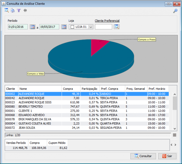182x164 pixels.
Task: Click the SEGUNDA-FEIRA preference cell
Action: [112, 128]
